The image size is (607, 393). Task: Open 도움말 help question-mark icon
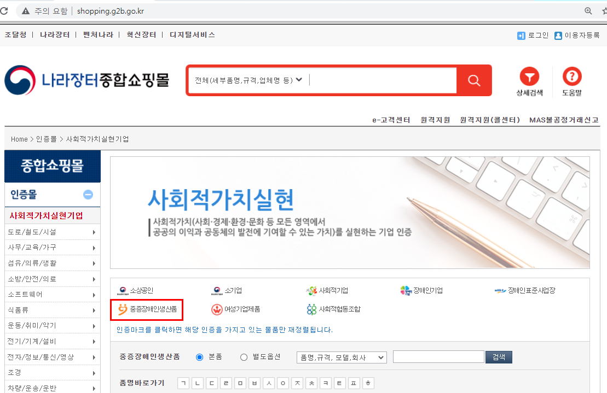[572, 76]
